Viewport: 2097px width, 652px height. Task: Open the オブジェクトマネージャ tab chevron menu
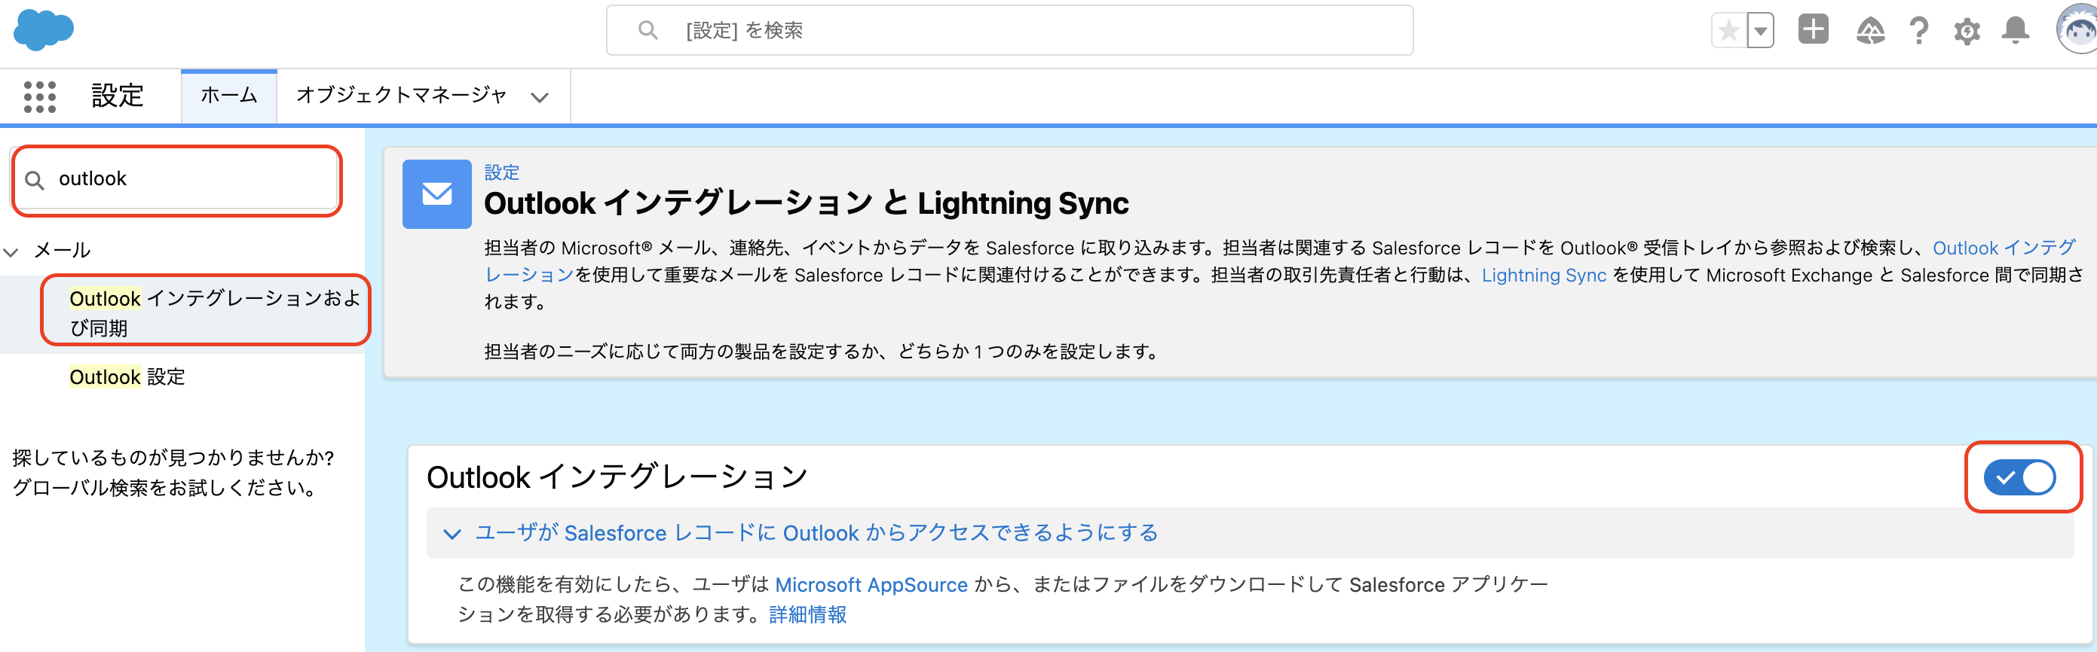[x=539, y=98]
